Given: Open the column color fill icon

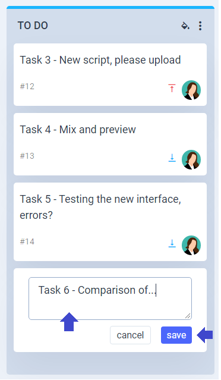Looking at the screenshot, I should coord(185,26).
